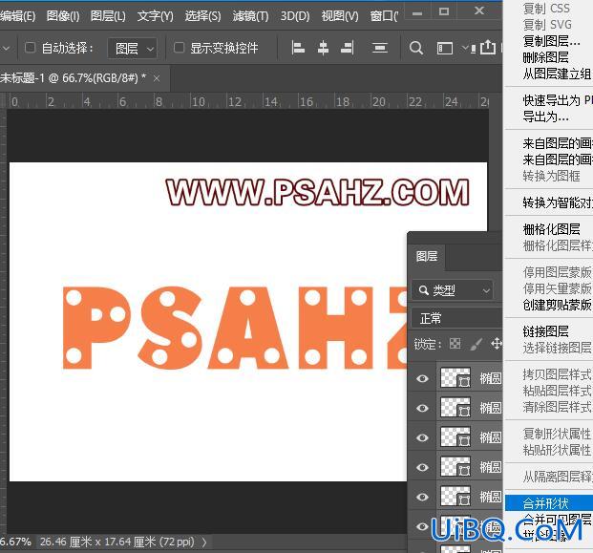Viewport: 593px width, 553px height.
Task: Choose 复制形状属性 in the context menu
Action: pyautogui.click(x=557, y=434)
